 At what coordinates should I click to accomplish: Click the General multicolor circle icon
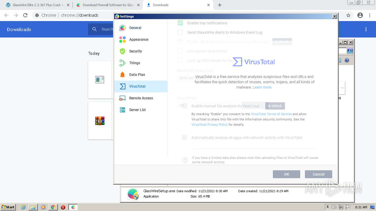coord(122,28)
